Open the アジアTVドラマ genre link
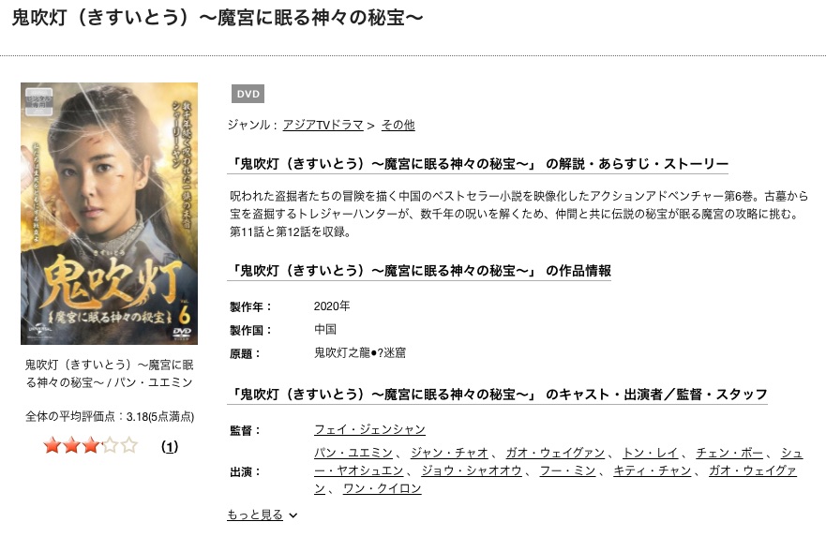The height and width of the screenshot is (537, 826). tap(323, 125)
